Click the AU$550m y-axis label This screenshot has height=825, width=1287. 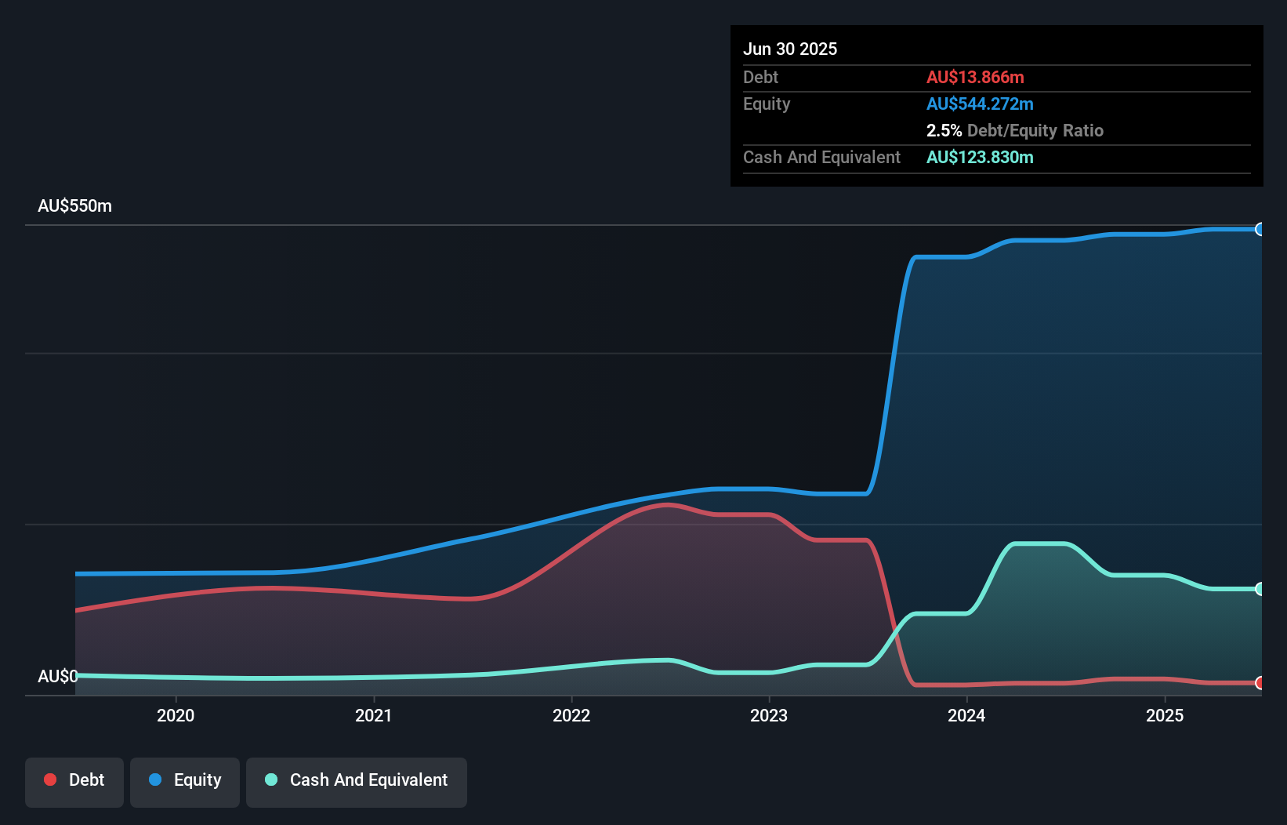click(74, 205)
